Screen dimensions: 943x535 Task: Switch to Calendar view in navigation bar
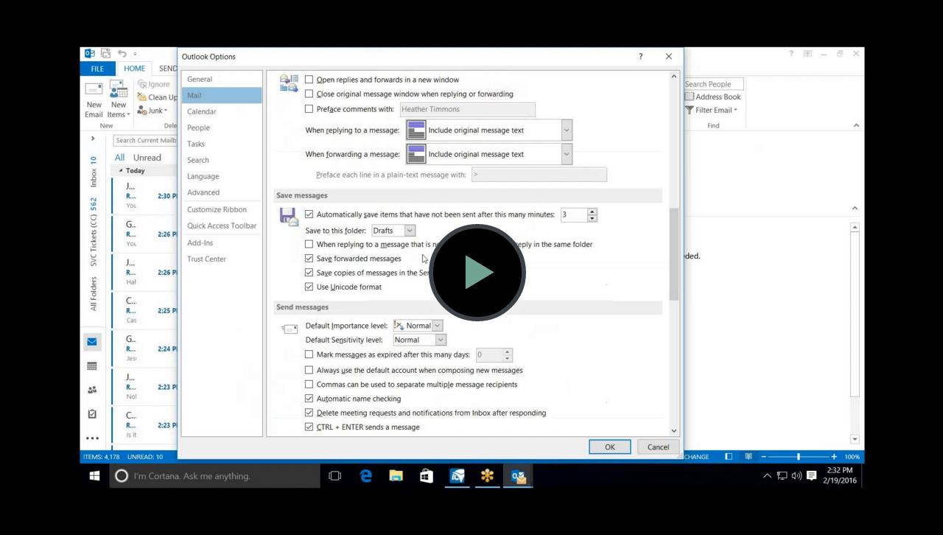pos(92,366)
